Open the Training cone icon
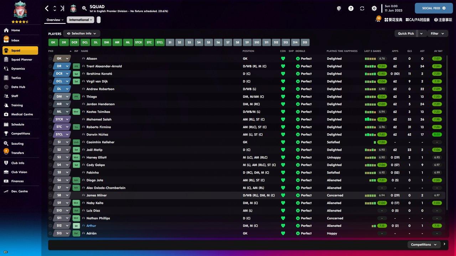The image size is (456, 256). (x=6, y=105)
